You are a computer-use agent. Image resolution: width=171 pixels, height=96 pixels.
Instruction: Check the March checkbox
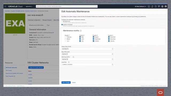click(65, 39)
